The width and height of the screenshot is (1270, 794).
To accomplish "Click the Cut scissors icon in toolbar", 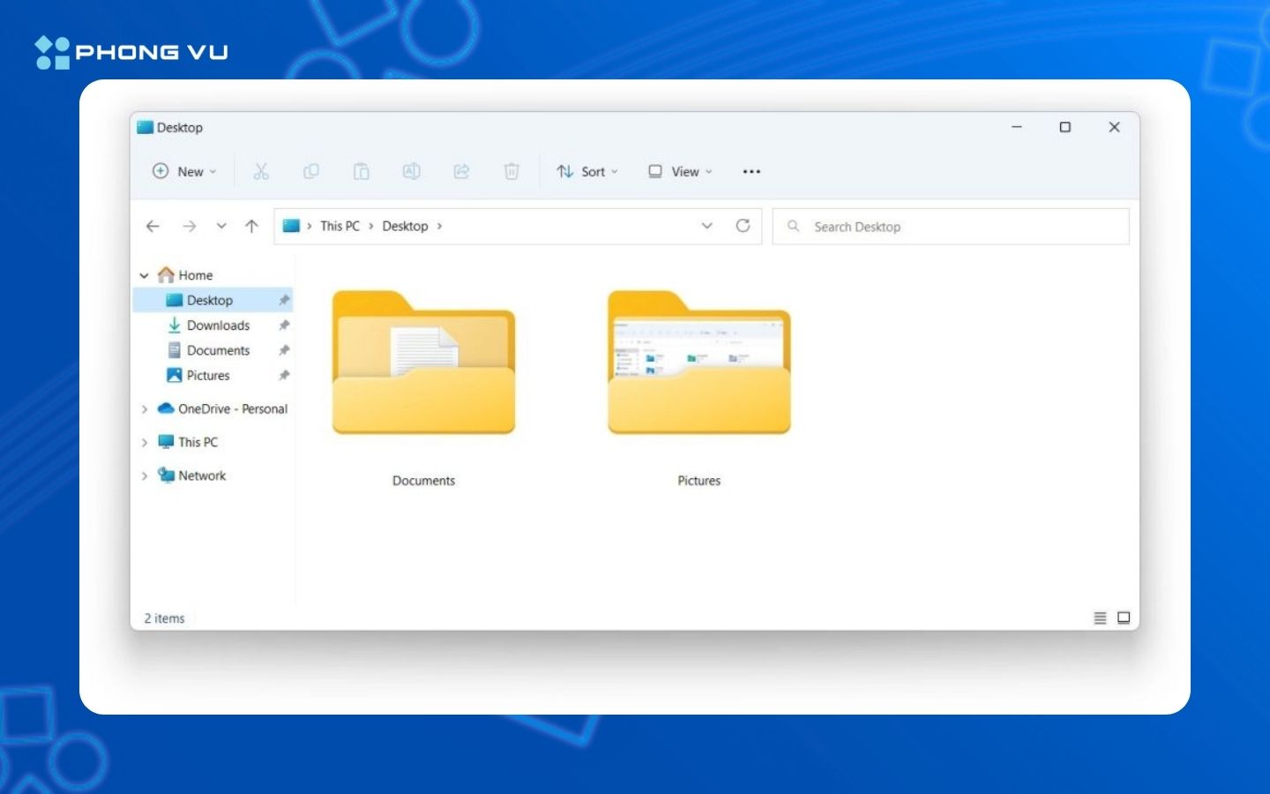I will point(261,171).
